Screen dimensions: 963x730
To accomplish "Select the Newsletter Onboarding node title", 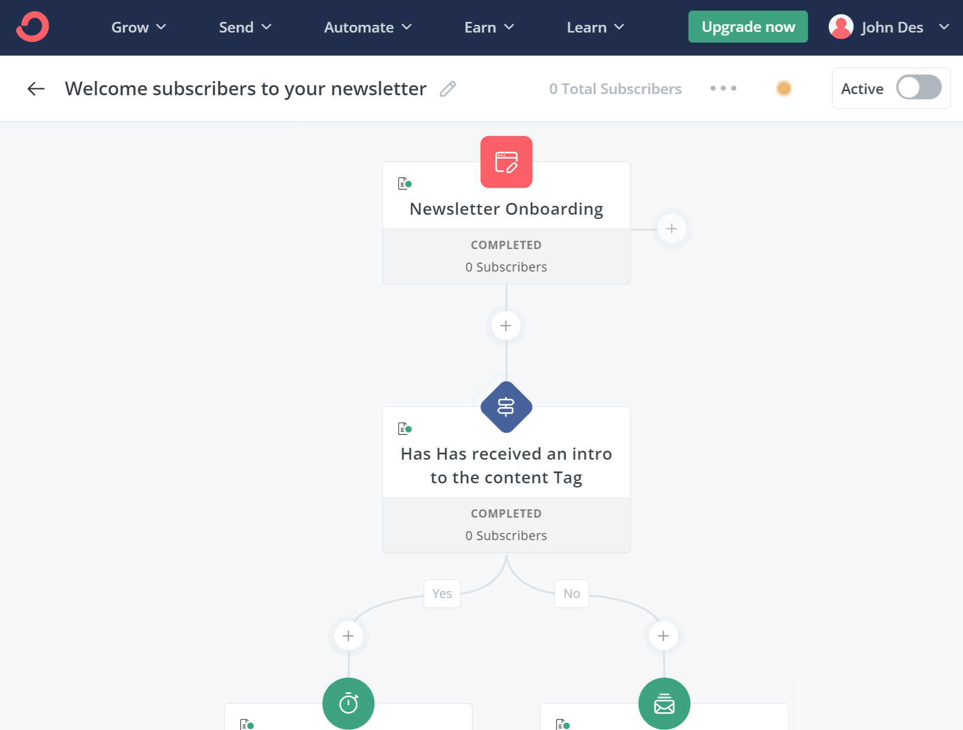I will coord(507,209).
